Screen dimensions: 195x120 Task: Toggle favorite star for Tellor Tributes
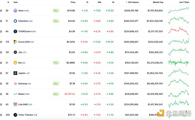[1, 115]
